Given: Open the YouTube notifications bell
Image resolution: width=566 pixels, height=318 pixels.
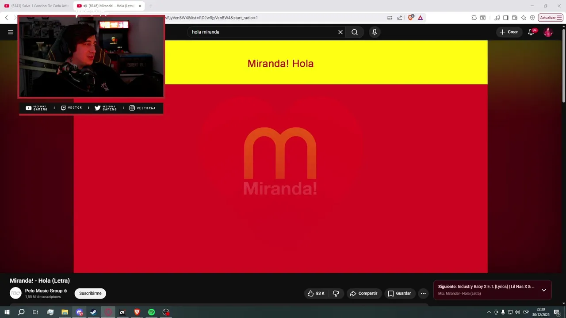Looking at the screenshot, I should pos(532,32).
